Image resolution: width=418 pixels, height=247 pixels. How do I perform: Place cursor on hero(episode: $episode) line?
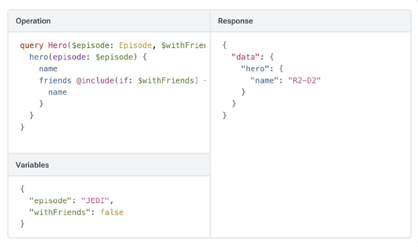[88, 57]
